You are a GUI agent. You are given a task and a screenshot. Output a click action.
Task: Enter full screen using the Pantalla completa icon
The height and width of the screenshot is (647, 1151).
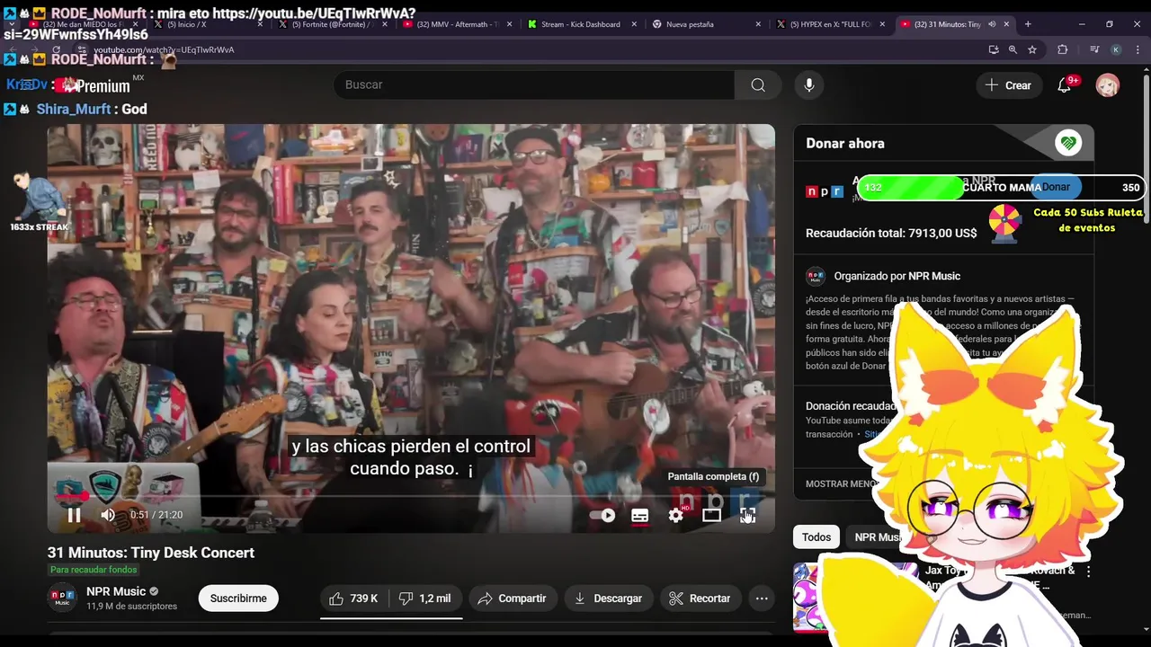pyautogui.click(x=747, y=515)
